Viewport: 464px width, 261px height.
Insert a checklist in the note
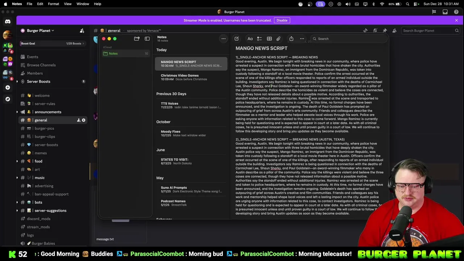260,39
